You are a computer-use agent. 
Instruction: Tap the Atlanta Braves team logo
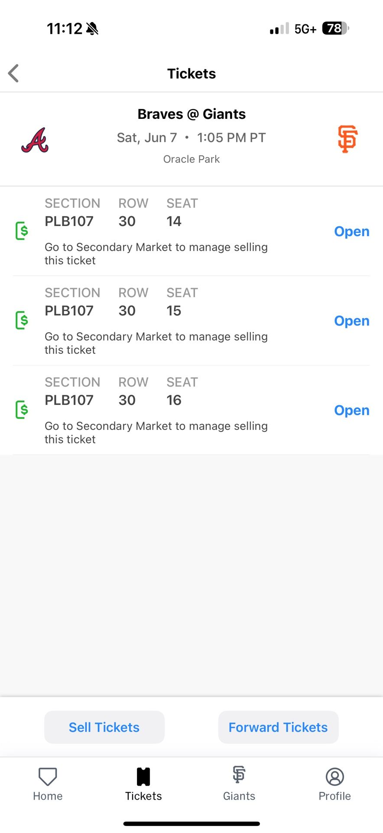(x=35, y=140)
